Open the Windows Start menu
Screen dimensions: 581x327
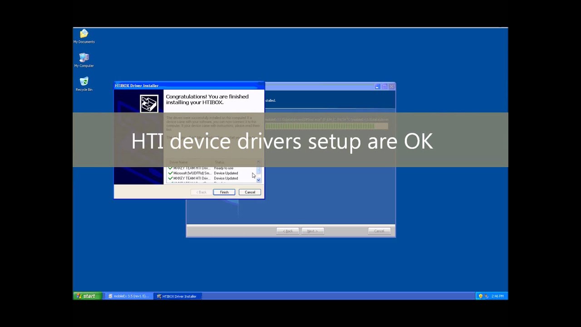tap(87, 296)
